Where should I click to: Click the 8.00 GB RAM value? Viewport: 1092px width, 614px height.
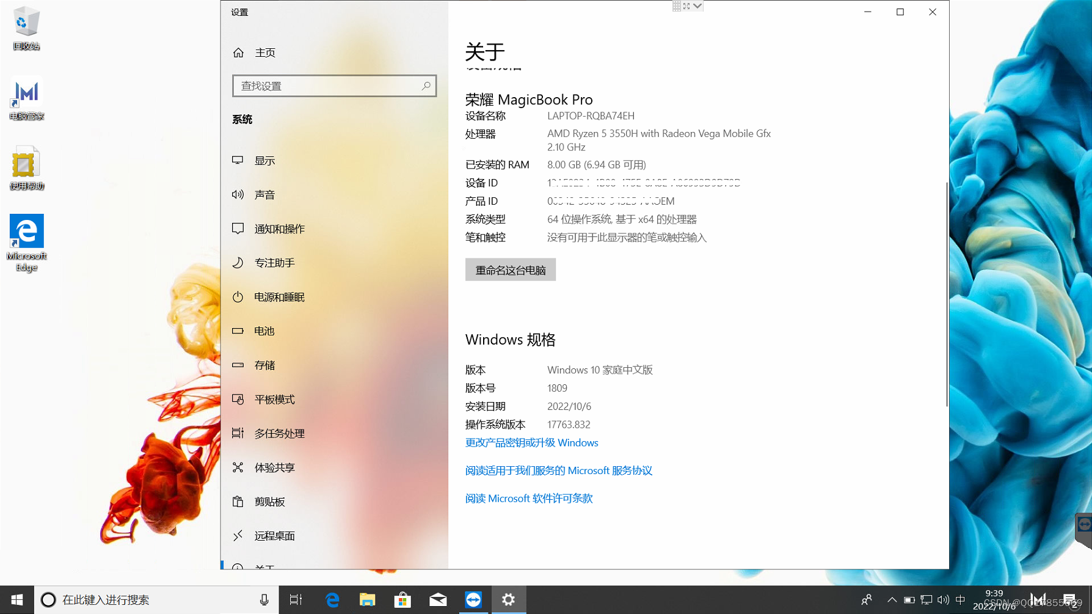[597, 165]
